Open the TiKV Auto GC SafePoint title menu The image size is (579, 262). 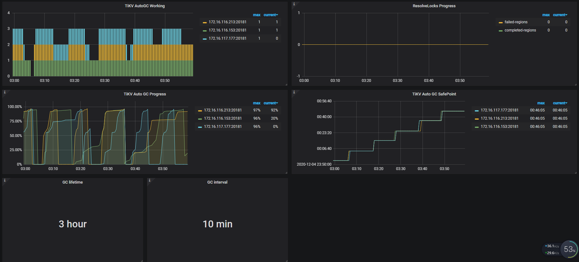(x=434, y=94)
